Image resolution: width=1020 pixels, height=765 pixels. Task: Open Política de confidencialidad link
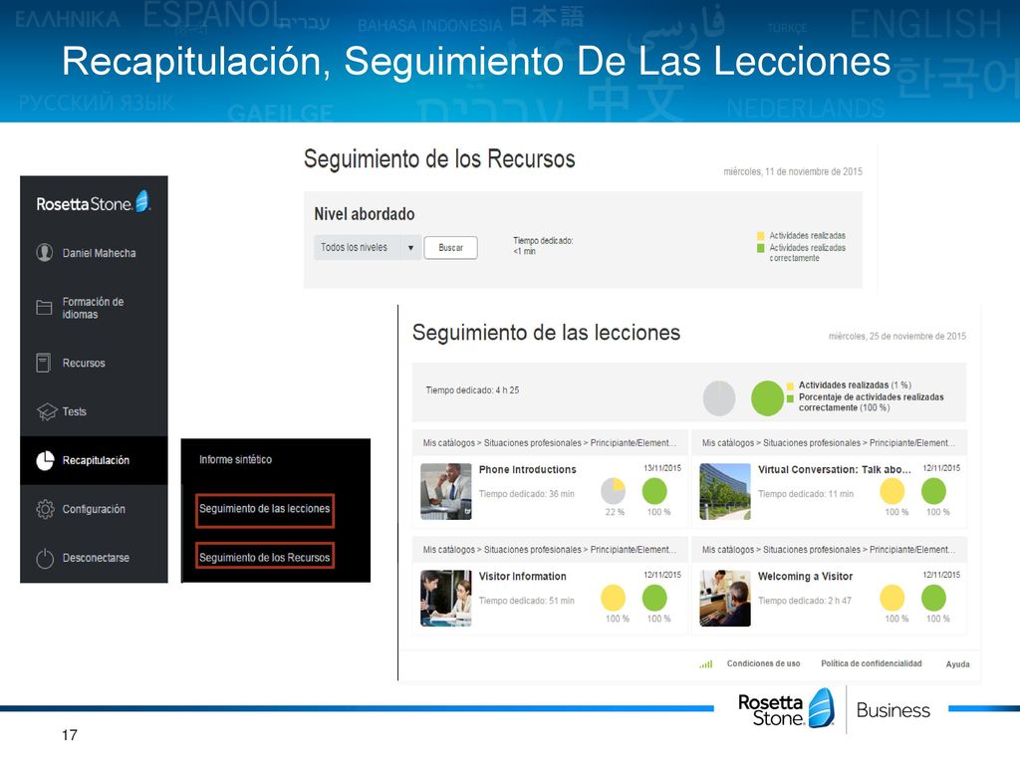[x=871, y=663]
